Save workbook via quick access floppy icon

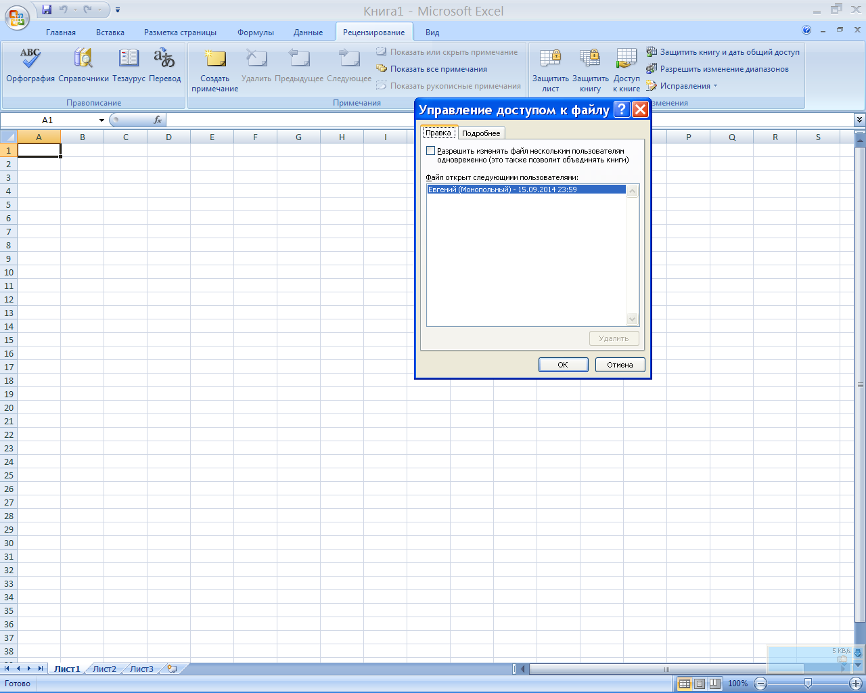point(47,9)
